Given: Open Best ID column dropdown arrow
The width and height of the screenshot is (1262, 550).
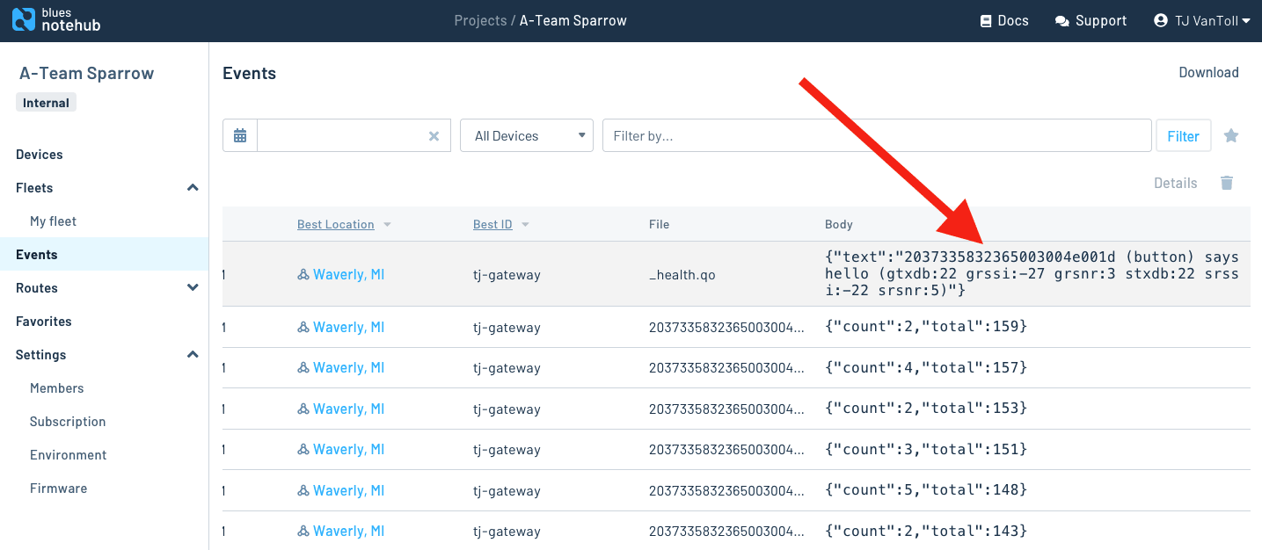Looking at the screenshot, I should click(x=525, y=225).
